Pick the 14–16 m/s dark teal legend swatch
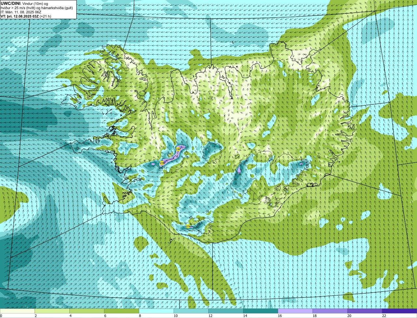Screen dimensions: 417x318 click(260, 311)
